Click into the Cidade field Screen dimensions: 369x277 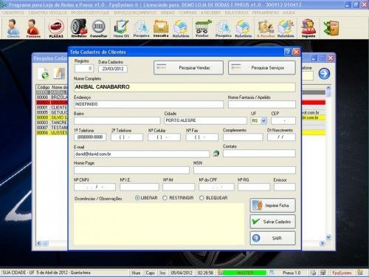[205, 120]
